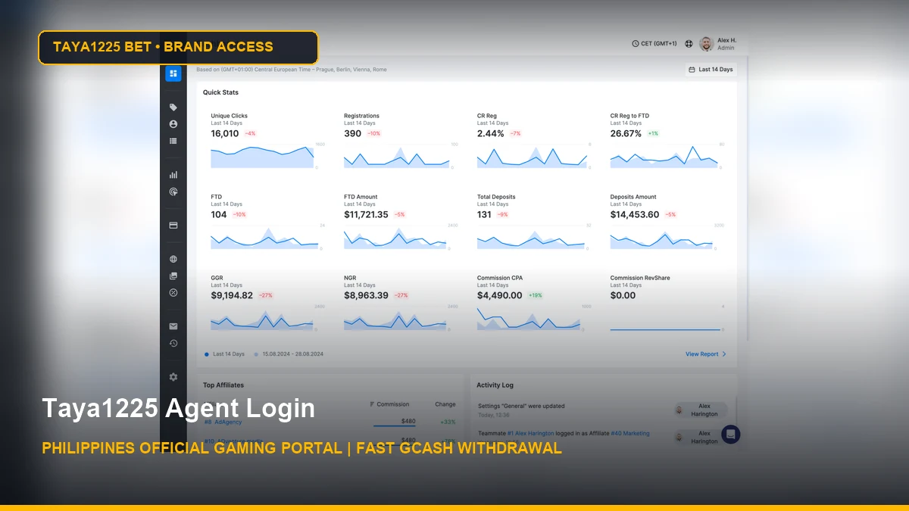Viewport: 909px width, 511px height.
Task: Open the chat widget bubble icon
Action: (x=730, y=435)
